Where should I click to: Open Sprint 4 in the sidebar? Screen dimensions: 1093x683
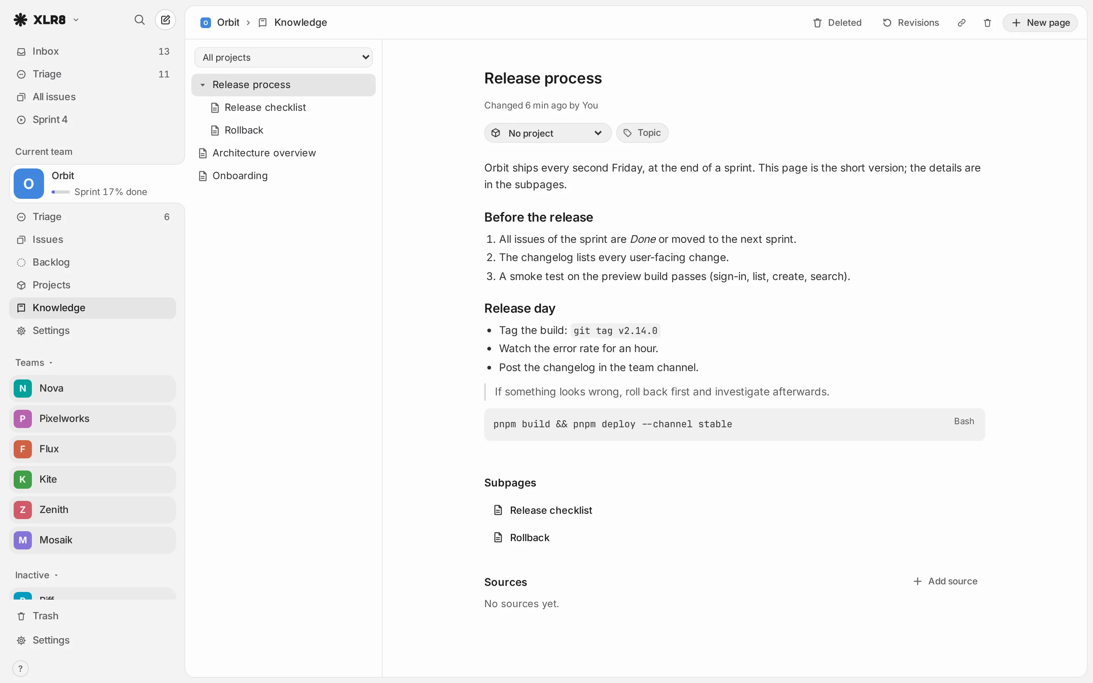[x=93, y=120]
